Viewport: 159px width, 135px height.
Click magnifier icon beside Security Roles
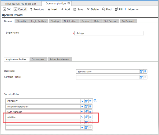(x=95, y=101)
